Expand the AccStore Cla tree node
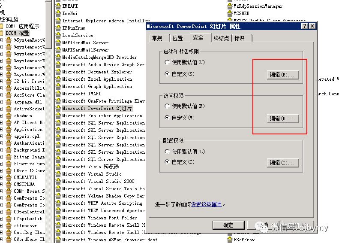Image resolution: width=339 pixels, height=243 pixels. pyautogui.click(x=1, y=95)
